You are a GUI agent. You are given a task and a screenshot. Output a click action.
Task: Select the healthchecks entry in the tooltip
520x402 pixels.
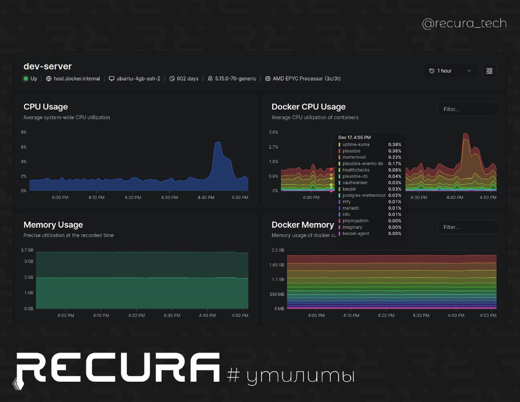(x=356, y=170)
